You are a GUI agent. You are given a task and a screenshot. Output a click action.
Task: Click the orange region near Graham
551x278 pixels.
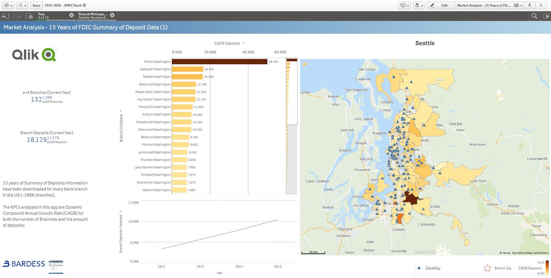399,218
